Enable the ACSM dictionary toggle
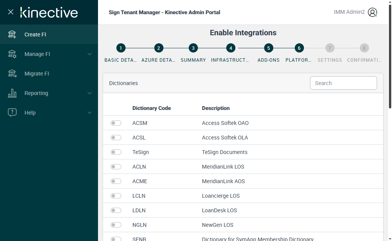The height and width of the screenshot is (241, 392). (x=116, y=123)
